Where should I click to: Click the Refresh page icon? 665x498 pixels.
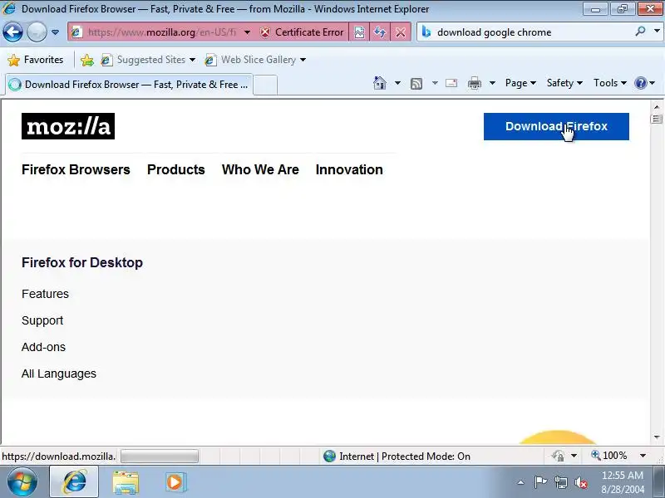[380, 32]
